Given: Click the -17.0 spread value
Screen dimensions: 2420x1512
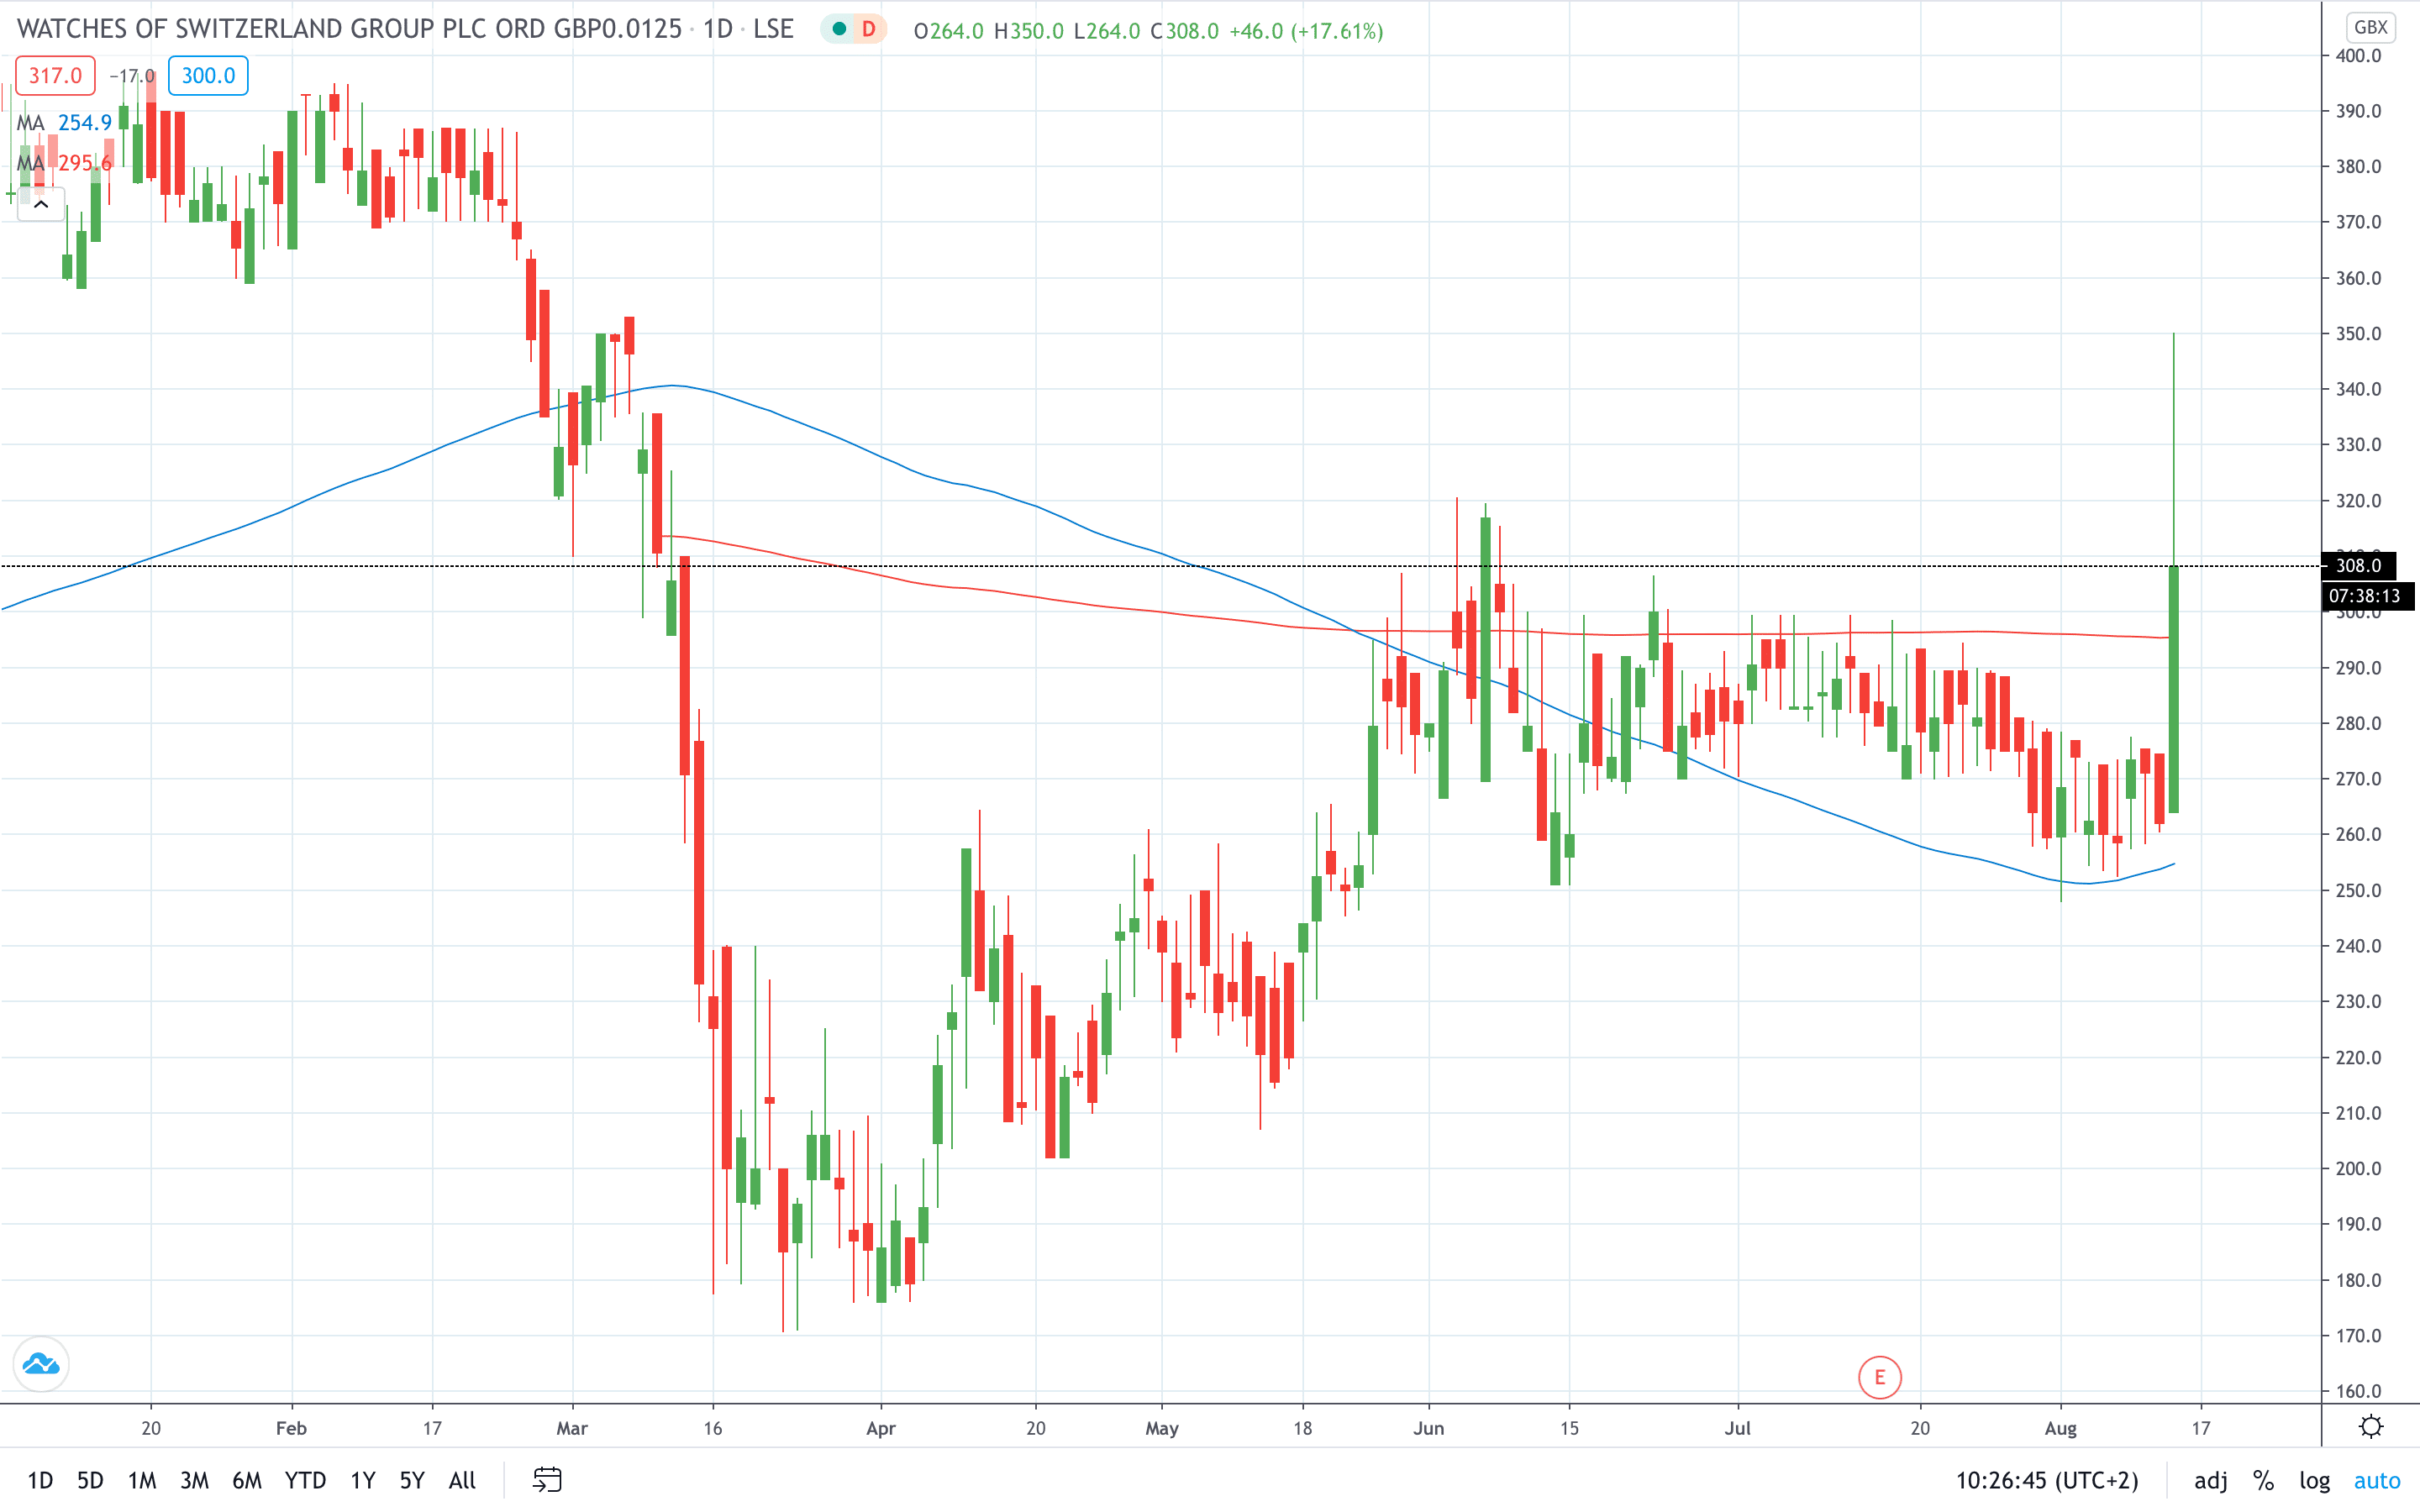Looking at the screenshot, I should click(x=132, y=76).
